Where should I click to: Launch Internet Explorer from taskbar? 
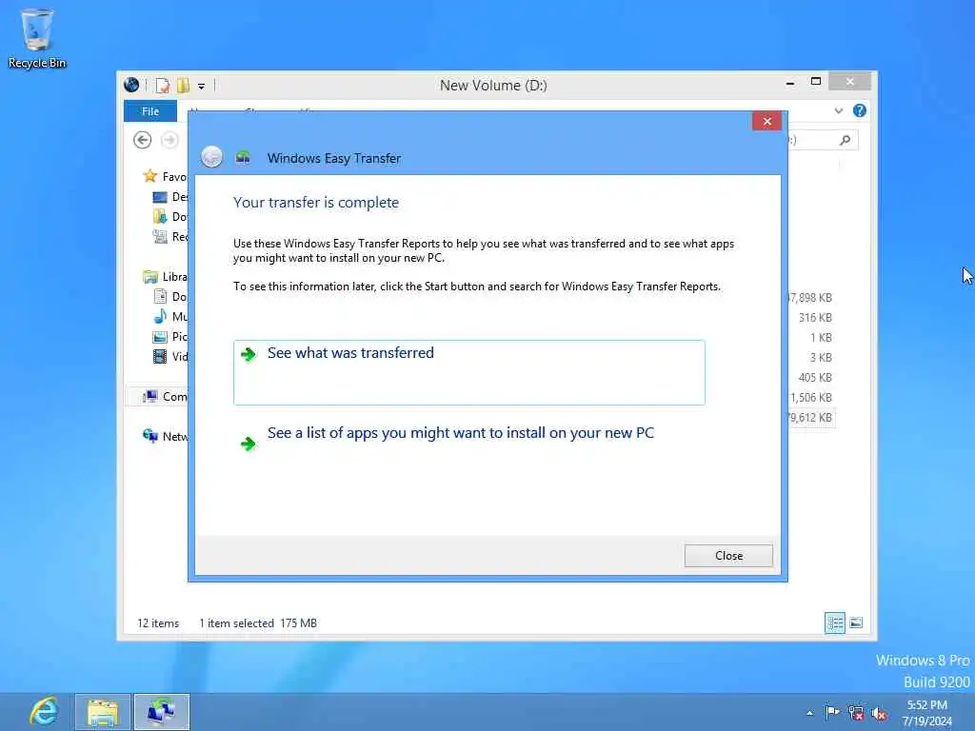pyautogui.click(x=44, y=712)
